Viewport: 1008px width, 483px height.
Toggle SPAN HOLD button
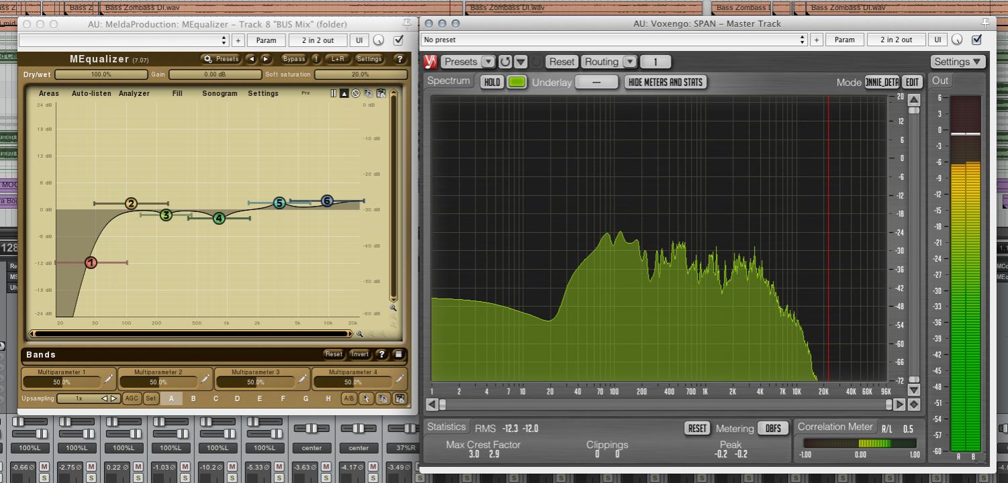click(x=492, y=82)
